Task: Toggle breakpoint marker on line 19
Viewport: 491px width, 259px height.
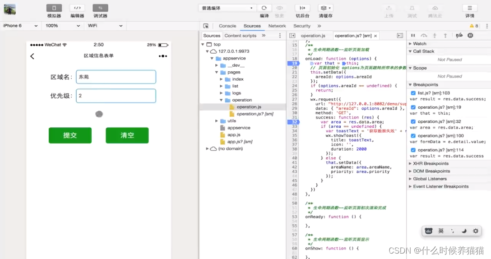Action: click(x=293, y=63)
